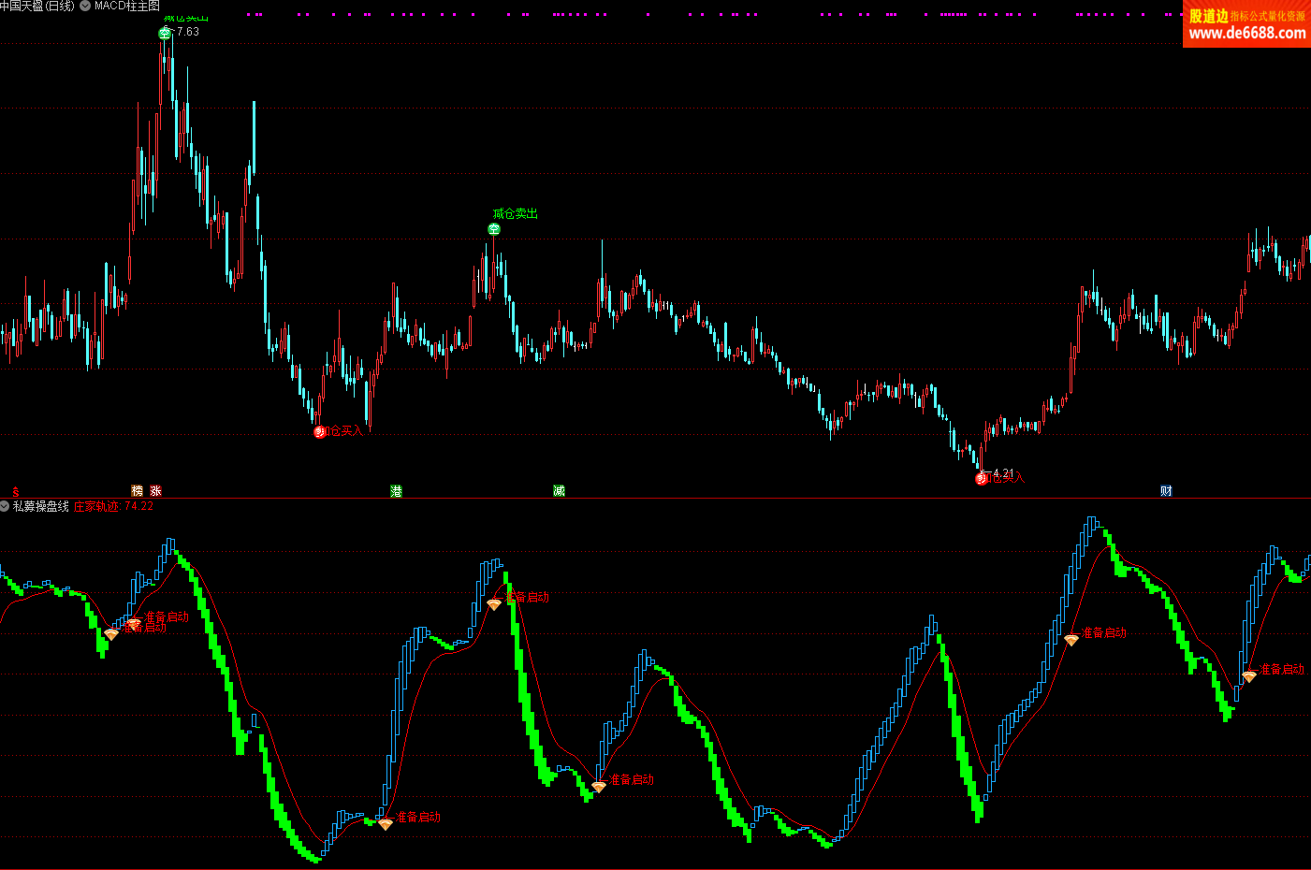Click the 4.21 low price label
This screenshot has width=1311, height=870.
[1003, 473]
